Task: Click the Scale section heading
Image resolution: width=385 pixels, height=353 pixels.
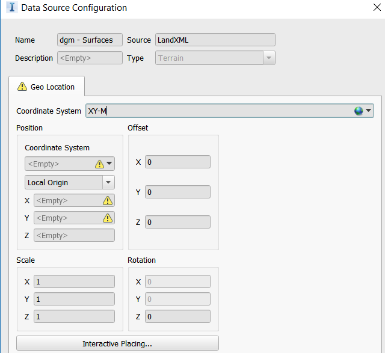Action: (x=25, y=260)
